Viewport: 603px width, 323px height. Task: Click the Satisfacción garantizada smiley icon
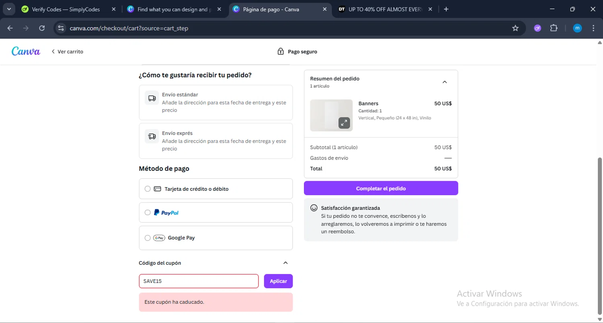click(314, 208)
